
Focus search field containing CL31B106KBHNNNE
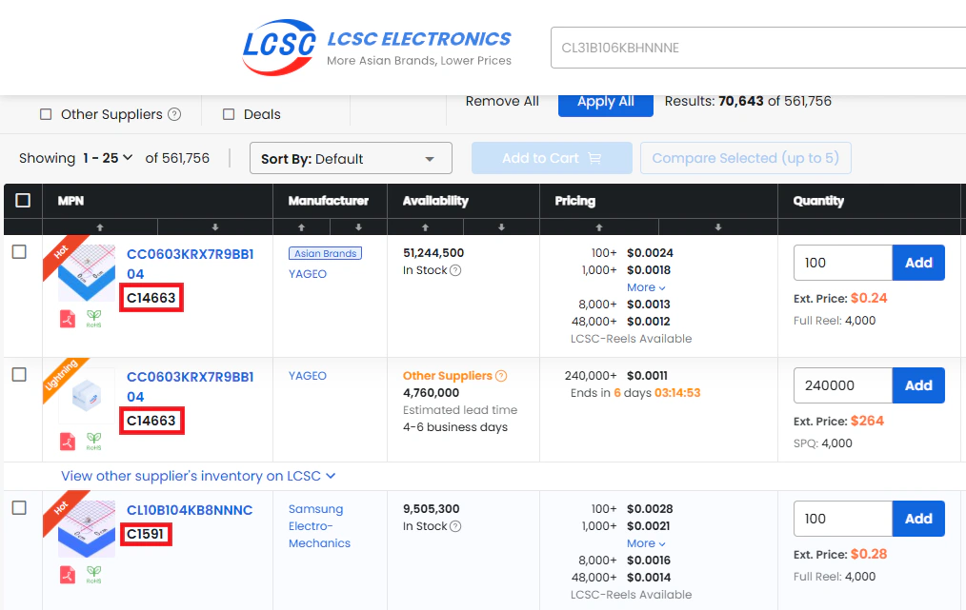tap(758, 48)
